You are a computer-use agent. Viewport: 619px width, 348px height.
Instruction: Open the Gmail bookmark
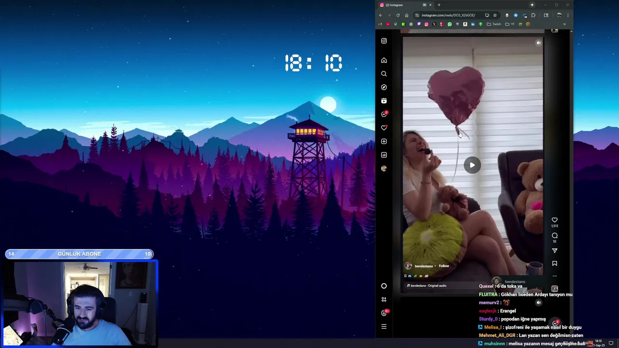coord(380,24)
